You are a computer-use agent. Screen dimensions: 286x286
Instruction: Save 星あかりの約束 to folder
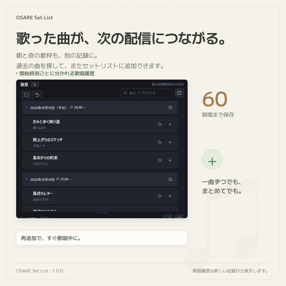click(160, 160)
